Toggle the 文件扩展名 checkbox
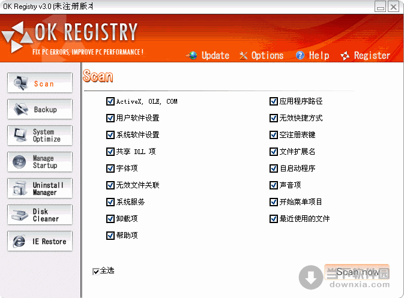The width and height of the screenshot is (404, 298). [x=274, y=152]
